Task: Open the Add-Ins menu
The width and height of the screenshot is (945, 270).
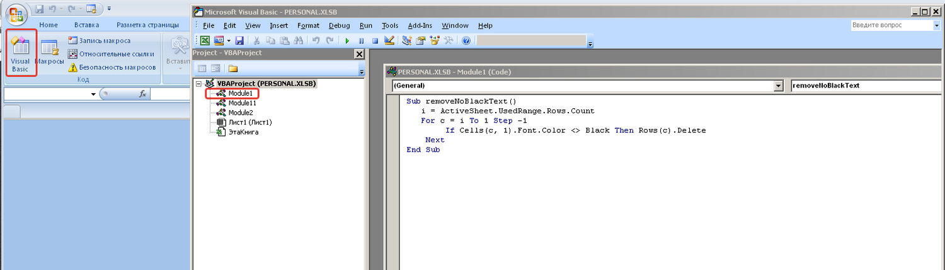Action: click(420, 26)
